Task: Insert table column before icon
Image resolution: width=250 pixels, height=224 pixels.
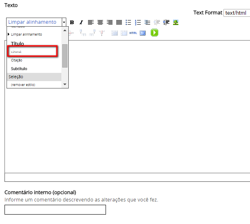Action: (x=83, y=33)
